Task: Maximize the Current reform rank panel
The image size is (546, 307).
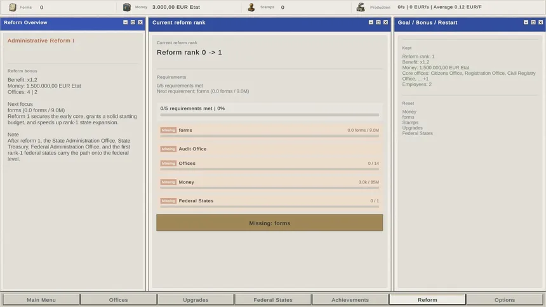Action: (378, 22)
